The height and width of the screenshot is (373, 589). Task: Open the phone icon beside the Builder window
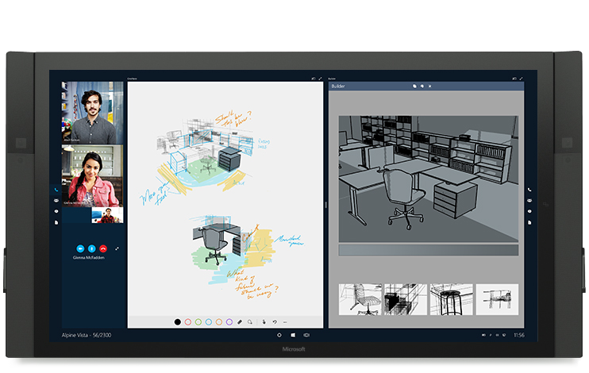[x=529, y=190]
